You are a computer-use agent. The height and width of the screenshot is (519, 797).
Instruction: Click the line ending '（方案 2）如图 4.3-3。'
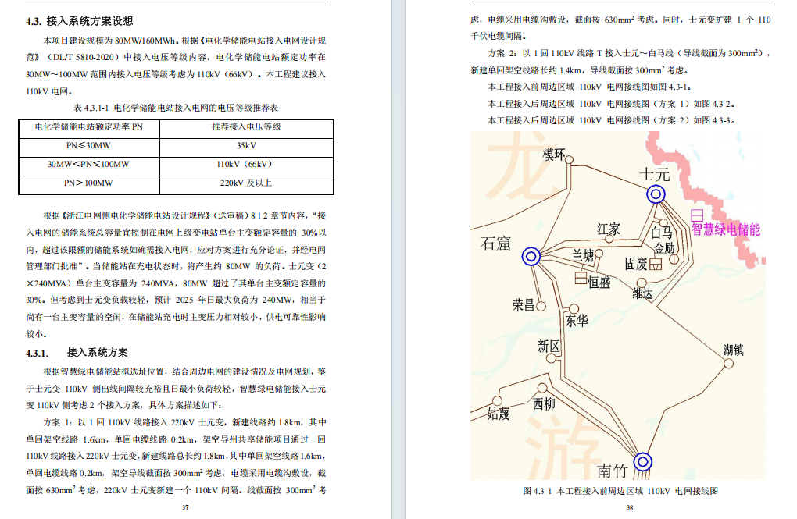[x=612, y=121]
